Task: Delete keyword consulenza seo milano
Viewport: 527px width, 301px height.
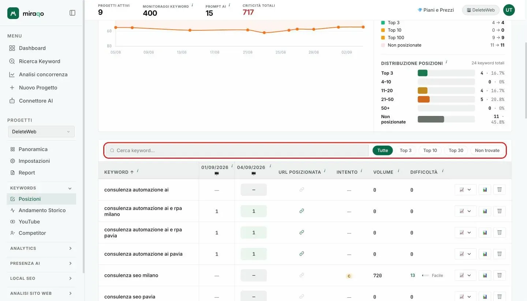Action: pyautogui.click(x=500, y=275)
